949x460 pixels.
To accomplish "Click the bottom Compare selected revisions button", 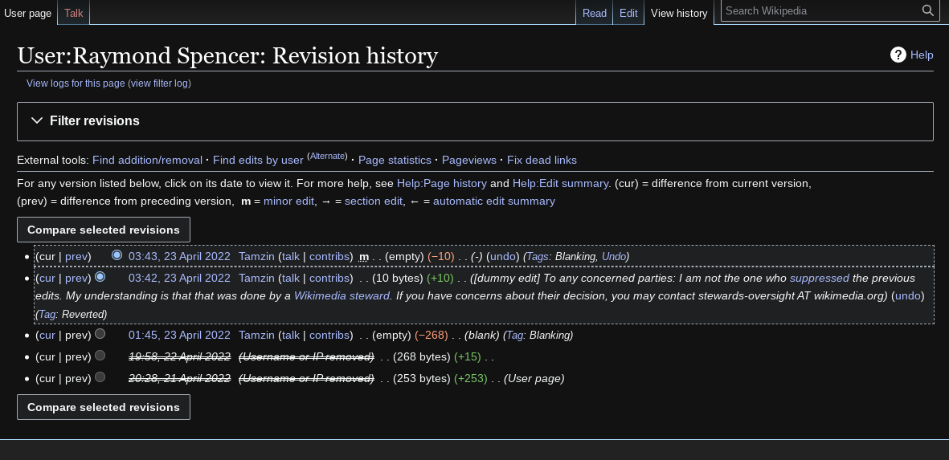I will 104,407.
